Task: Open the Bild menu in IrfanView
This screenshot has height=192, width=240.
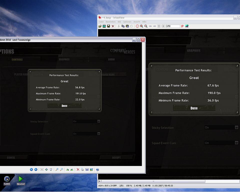Action: point(119,22)
